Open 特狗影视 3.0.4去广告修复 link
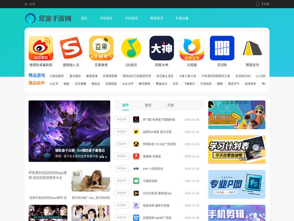Viewport: 294px width, 221px height. 159,144
